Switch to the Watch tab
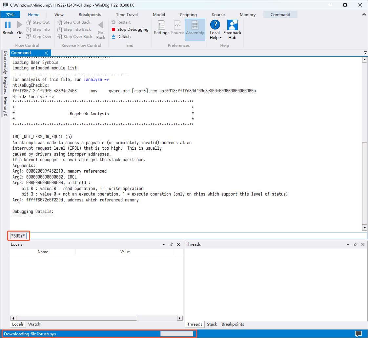This screenshot has width=368, height=338. click(34, 324)
